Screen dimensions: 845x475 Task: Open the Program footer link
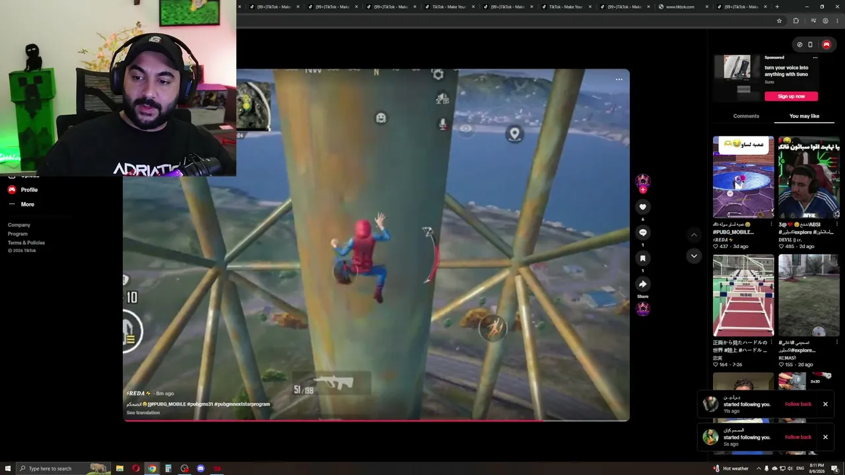coord(18,234)
